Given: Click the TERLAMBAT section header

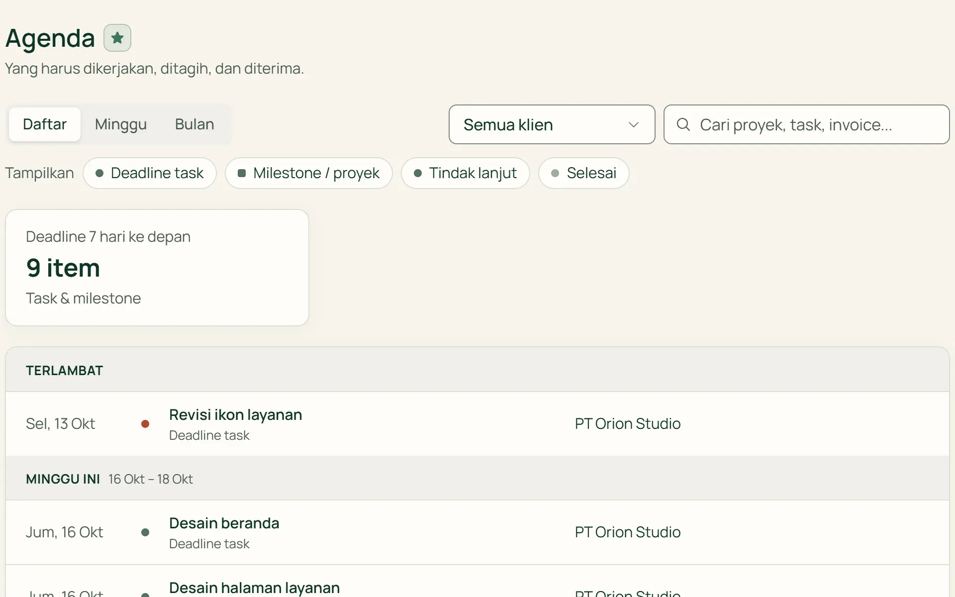Looking at the screenshot, I should coord(477,370).
